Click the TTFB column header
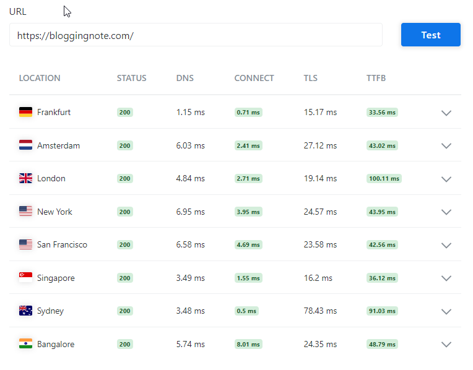Screen dimensions: 473x370 376,78
